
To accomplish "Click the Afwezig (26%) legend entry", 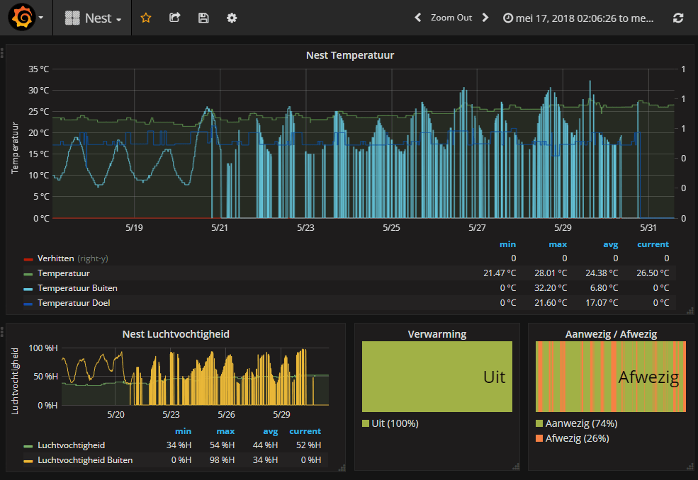I will (573, 439).
